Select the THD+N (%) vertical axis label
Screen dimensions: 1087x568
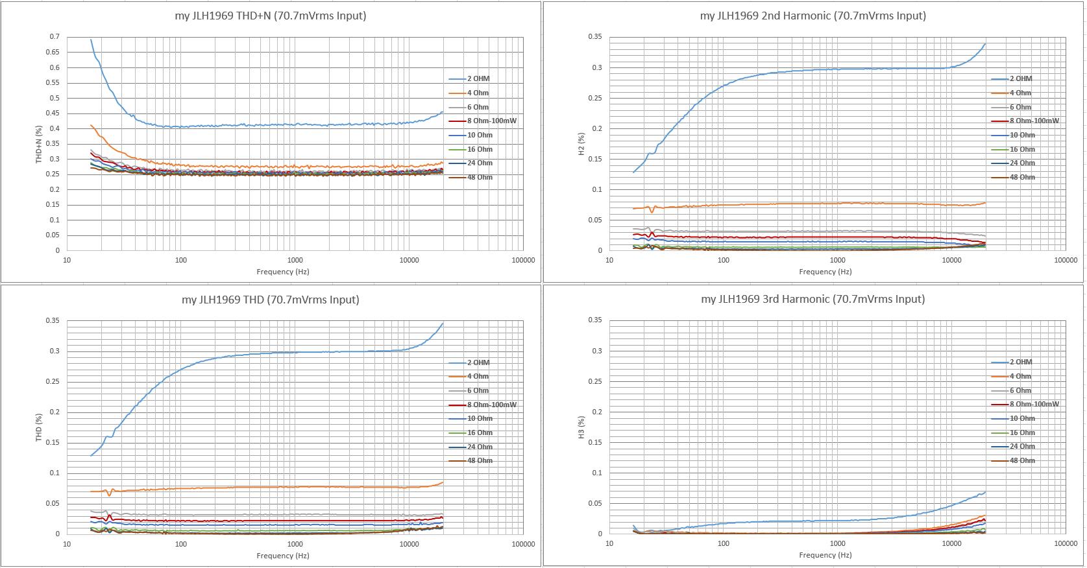pos(39,144)
